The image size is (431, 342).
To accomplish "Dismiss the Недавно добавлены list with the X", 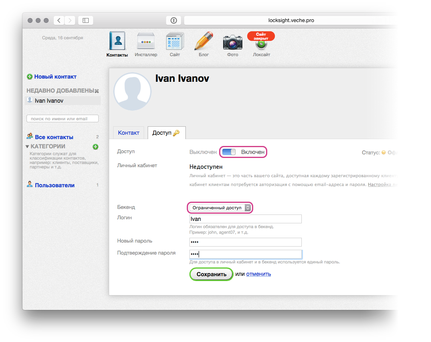I will coord(97,91).
